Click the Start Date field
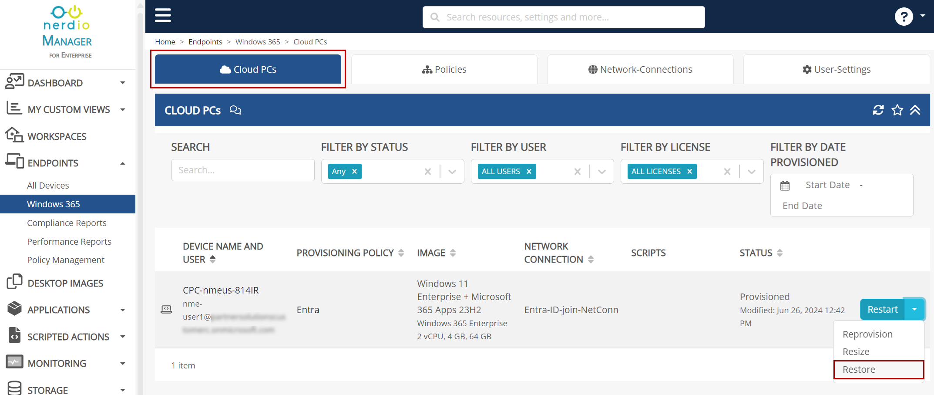 pos(828,185)
